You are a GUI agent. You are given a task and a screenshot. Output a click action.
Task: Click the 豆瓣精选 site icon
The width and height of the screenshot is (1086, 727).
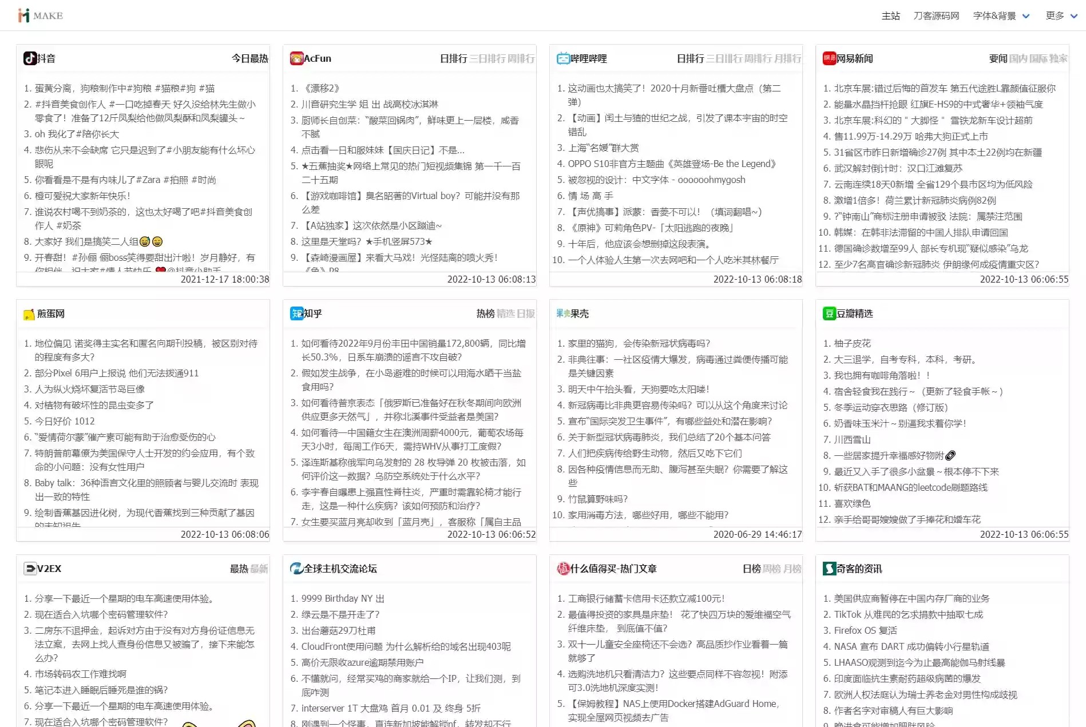pos(829,313)
